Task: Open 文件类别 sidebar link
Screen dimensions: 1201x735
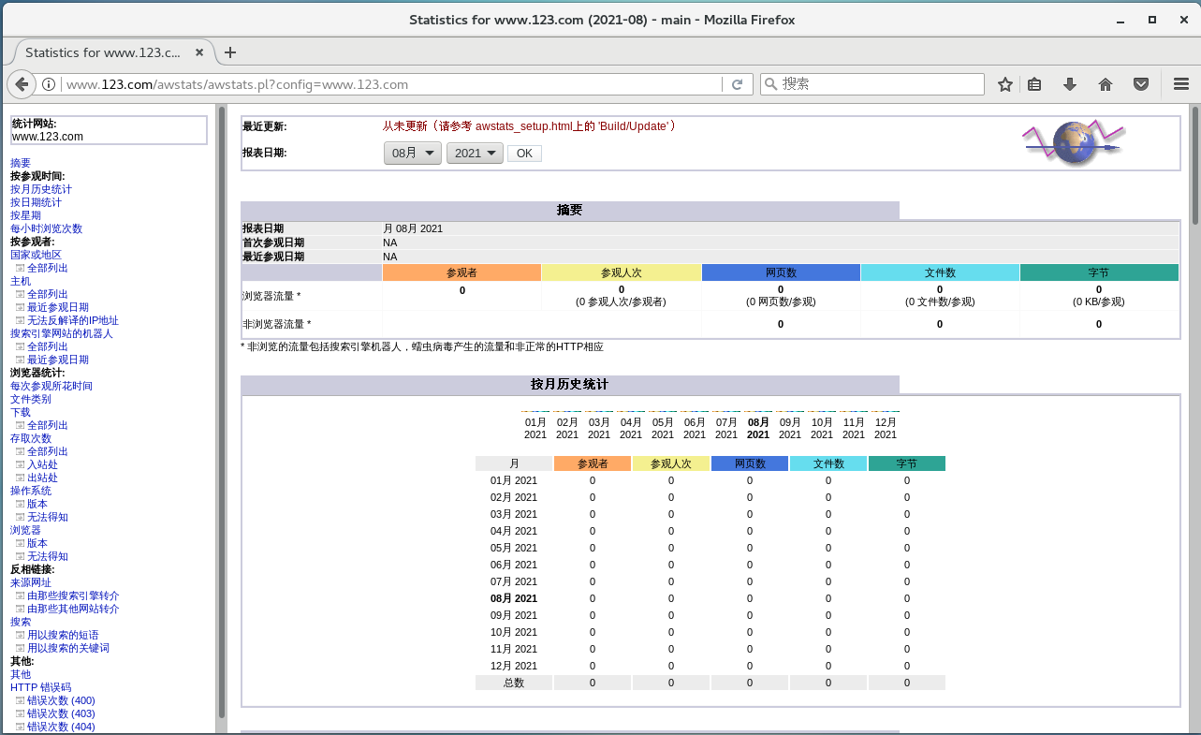Action: pyautogui.click(x=31, y=399)
